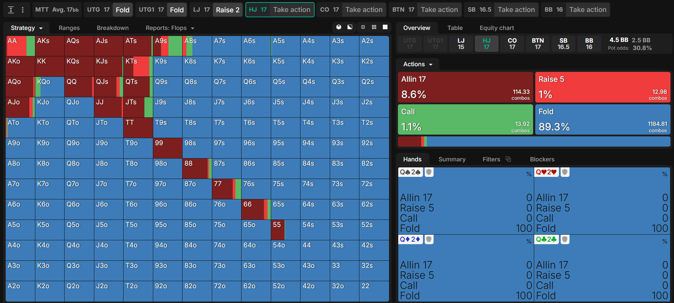This screenshot has width=674, height=303.
Task: Select the Allin 17 action card
Action: click(x=465, y=87)
